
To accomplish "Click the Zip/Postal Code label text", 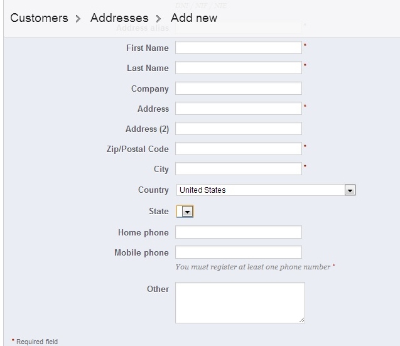I will click(137, 149).
